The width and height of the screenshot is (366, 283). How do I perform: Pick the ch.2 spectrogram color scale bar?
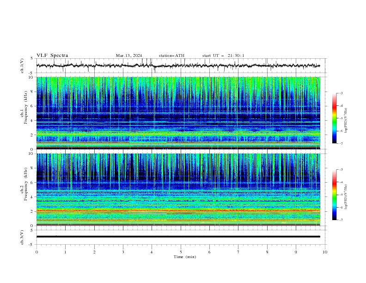pyautogui.click(x=334, y=195)
